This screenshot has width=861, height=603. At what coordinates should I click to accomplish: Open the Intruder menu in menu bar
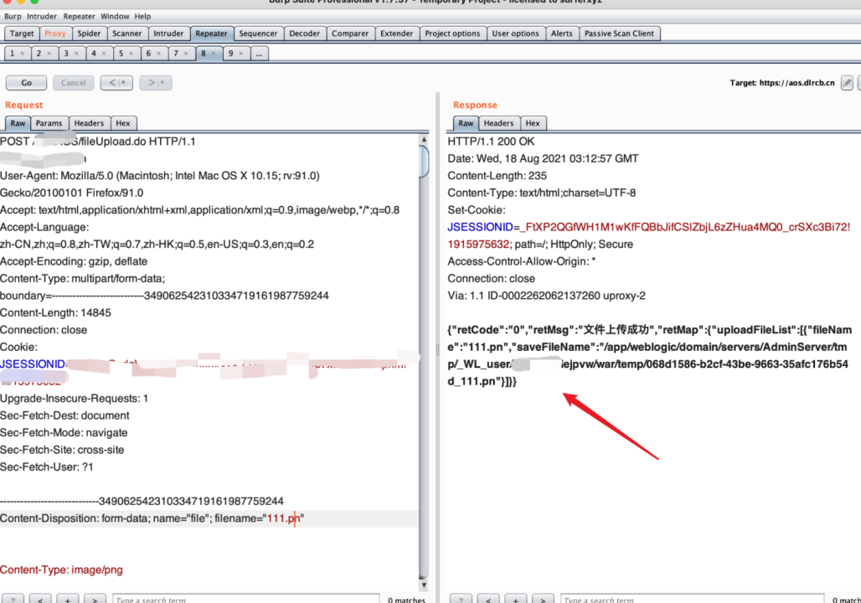point(42,17)
